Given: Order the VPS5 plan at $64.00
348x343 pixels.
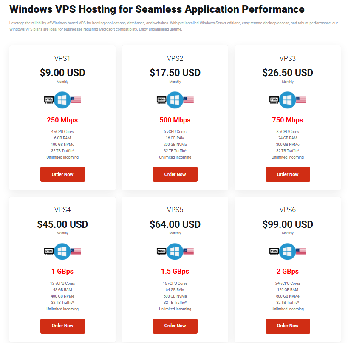Looking at the screenshot, I should tap(175, 326).
